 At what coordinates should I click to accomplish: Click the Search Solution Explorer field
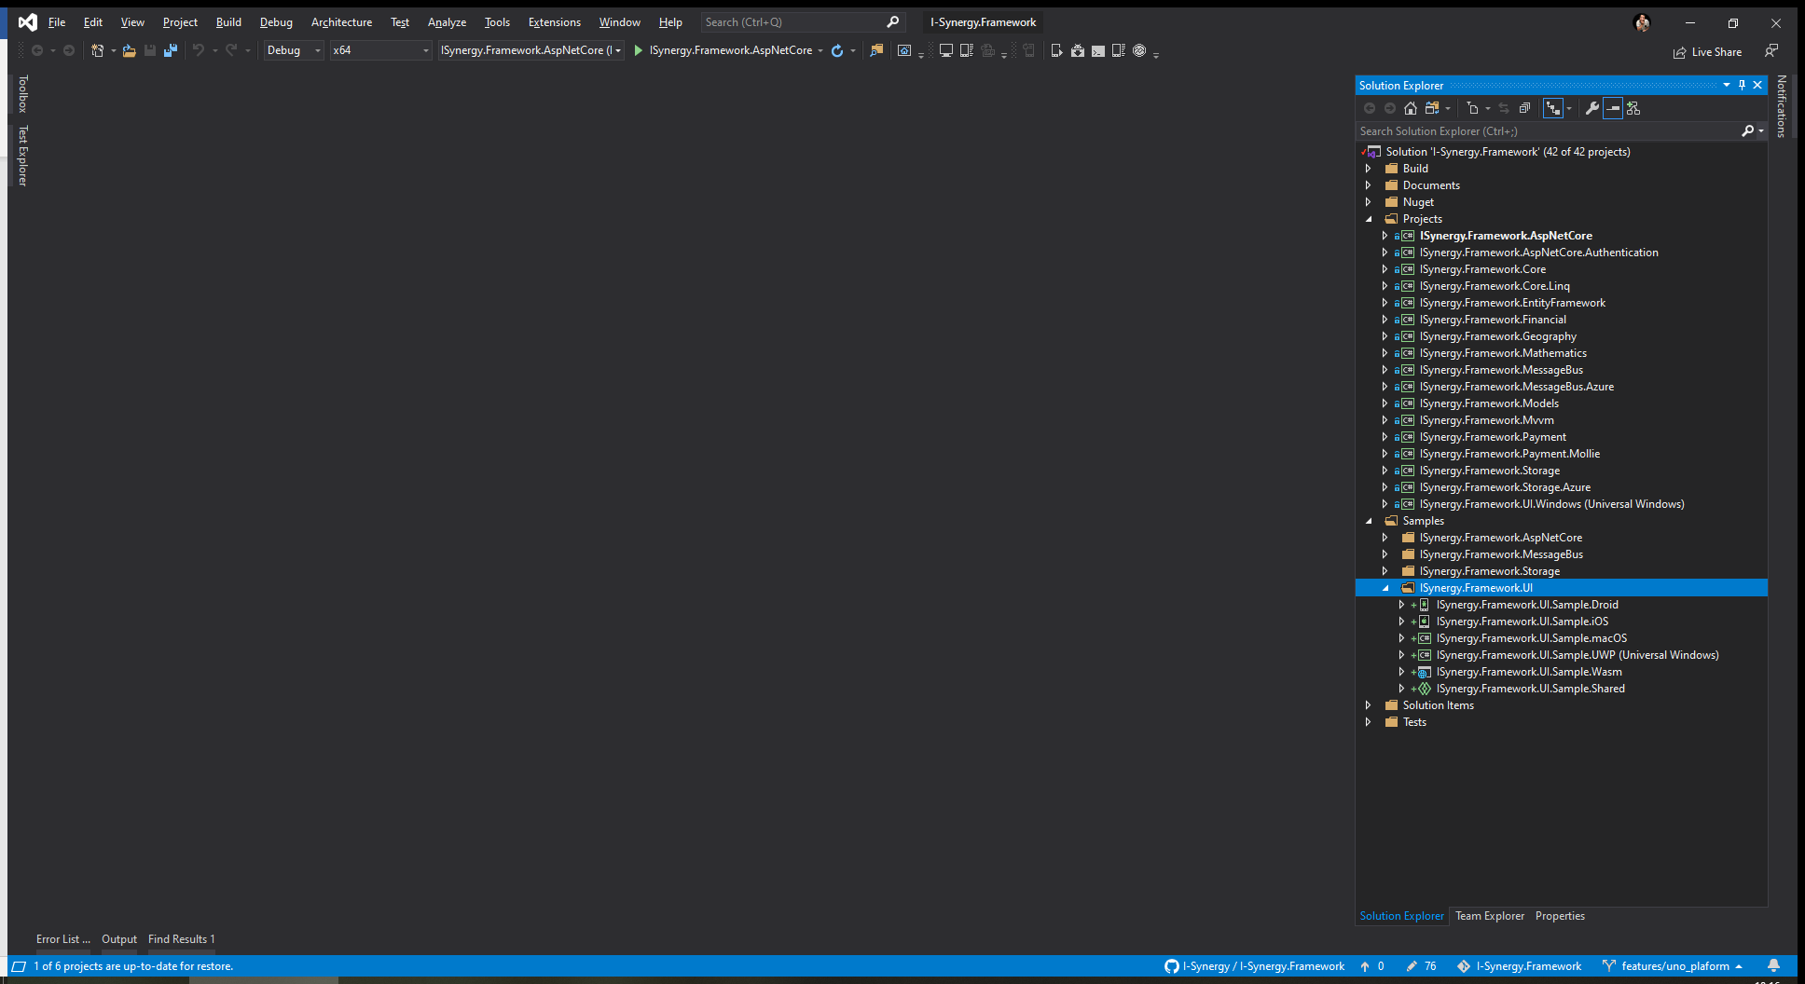1548,131
